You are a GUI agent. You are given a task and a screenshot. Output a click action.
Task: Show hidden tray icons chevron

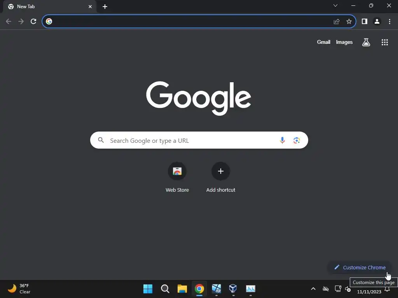click(313, 289)
